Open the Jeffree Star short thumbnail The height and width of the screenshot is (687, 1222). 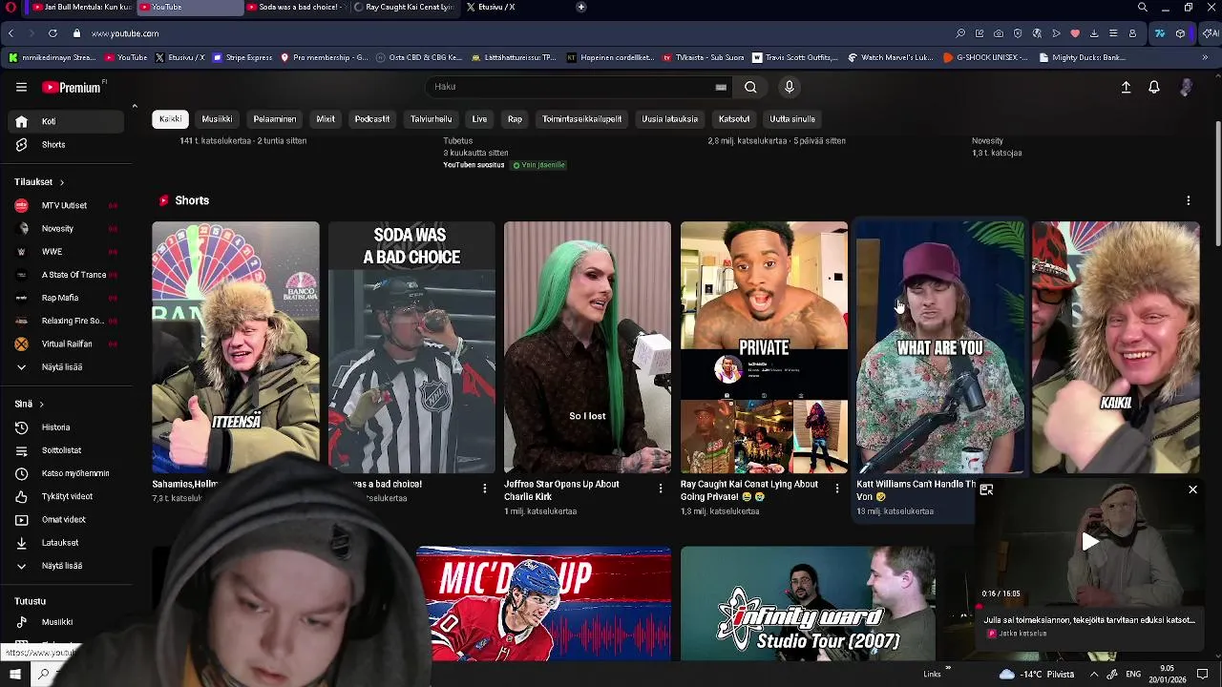point(587,347)
